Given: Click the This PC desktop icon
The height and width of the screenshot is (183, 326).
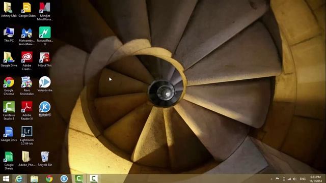Looking at the screenshot, I should 9,35.
